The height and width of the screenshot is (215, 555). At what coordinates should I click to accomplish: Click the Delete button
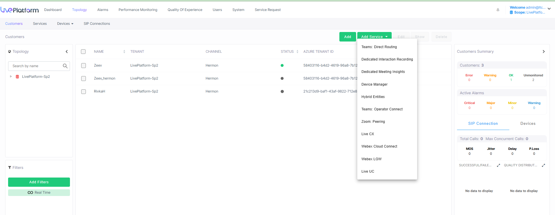[x=441, y=37]
